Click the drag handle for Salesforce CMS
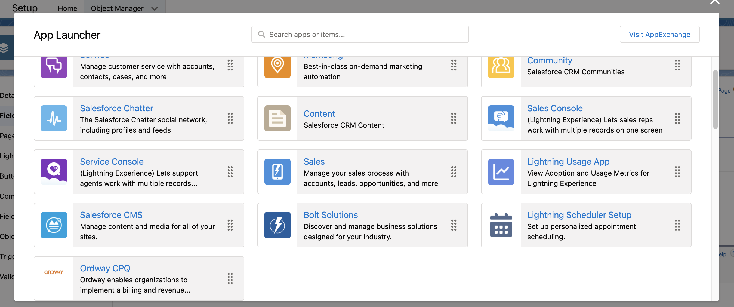 click(230, 225)
